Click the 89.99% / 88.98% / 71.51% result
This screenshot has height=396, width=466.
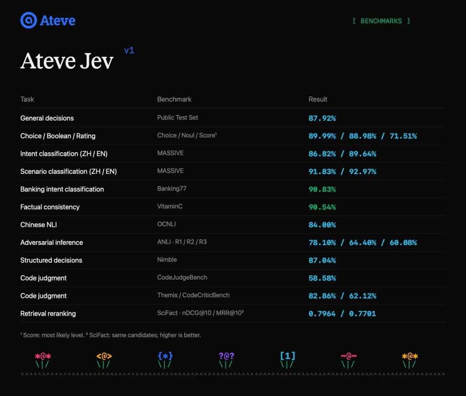pyautogui.click(x=362, y=136)
